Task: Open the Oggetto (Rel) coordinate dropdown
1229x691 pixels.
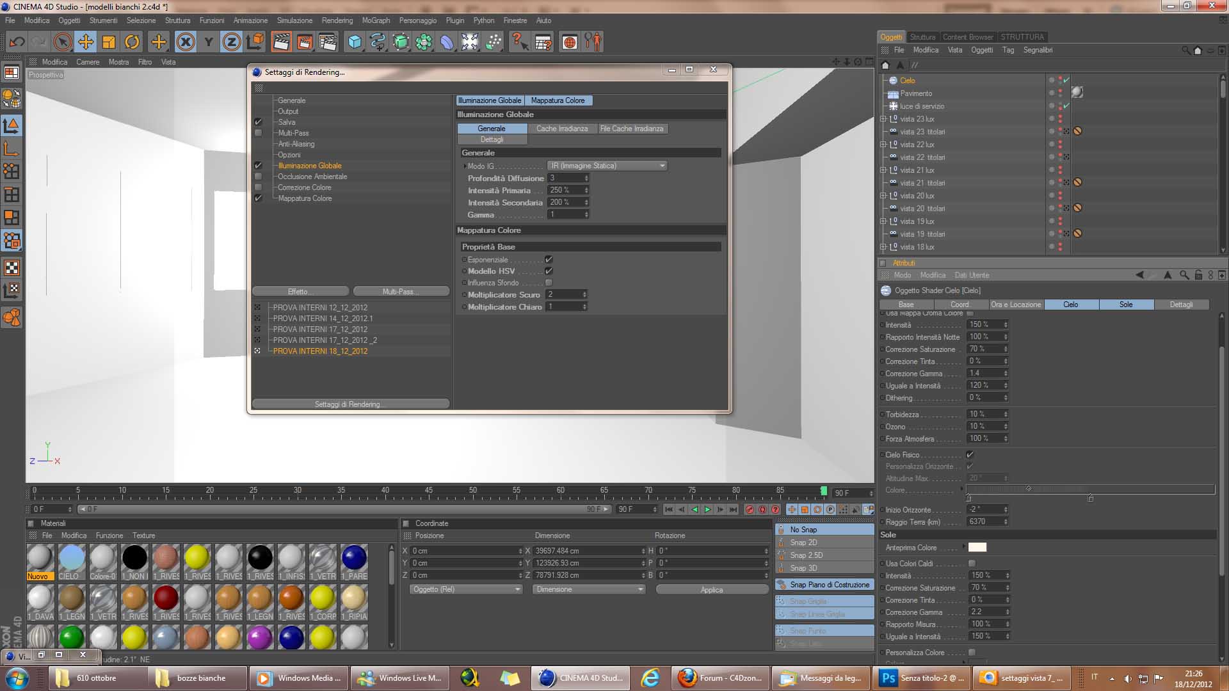Action: pos(466,589)
